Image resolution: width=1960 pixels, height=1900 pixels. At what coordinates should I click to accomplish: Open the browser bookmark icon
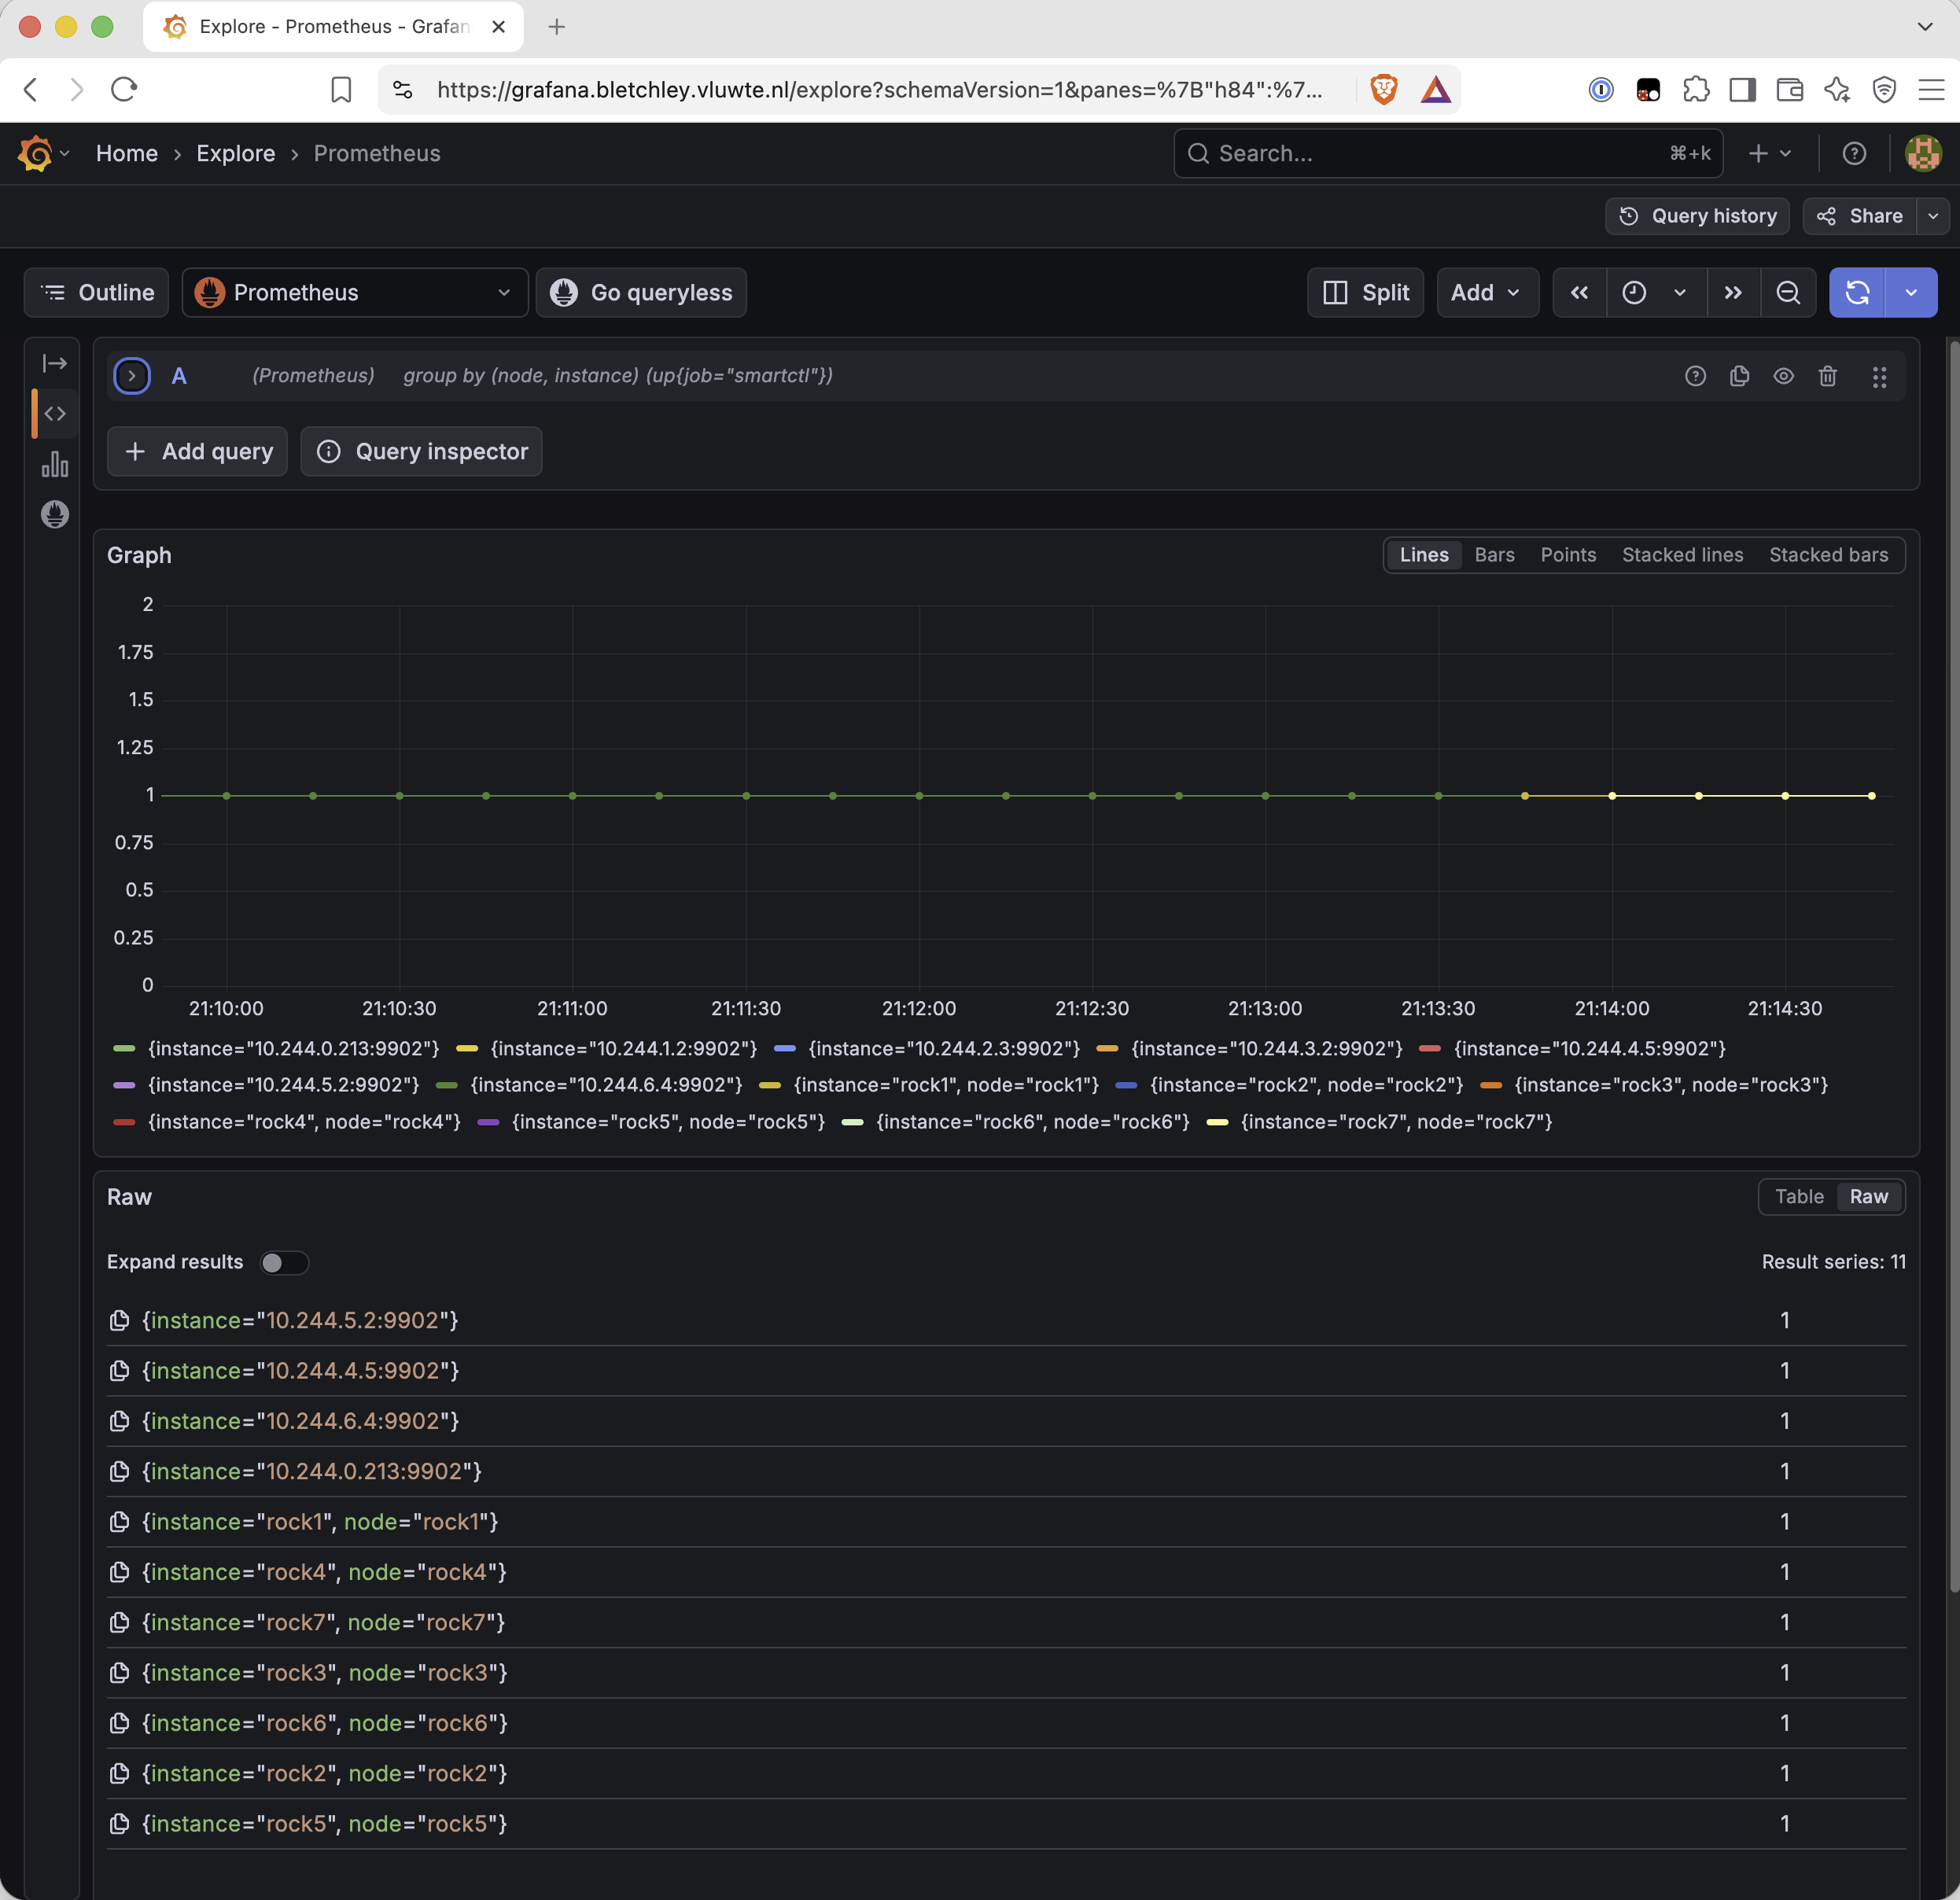pyautogui.click(x=341, y=90)
